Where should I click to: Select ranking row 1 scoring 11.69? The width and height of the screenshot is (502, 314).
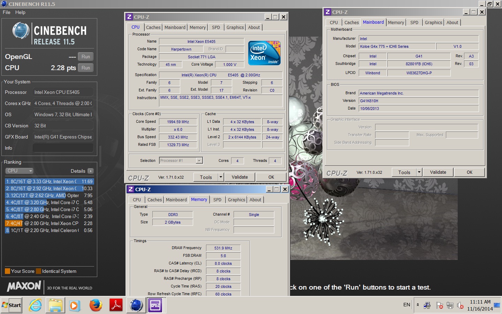point(50,181)
